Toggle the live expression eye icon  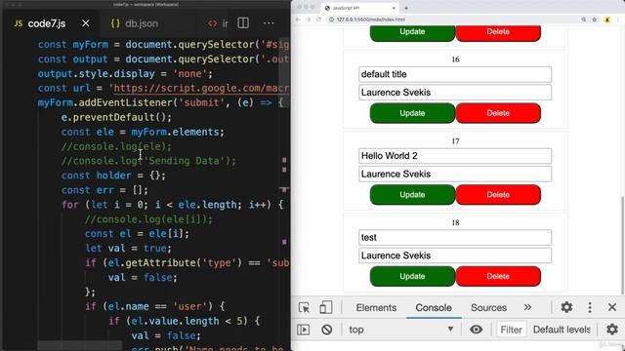coord(476,330)
